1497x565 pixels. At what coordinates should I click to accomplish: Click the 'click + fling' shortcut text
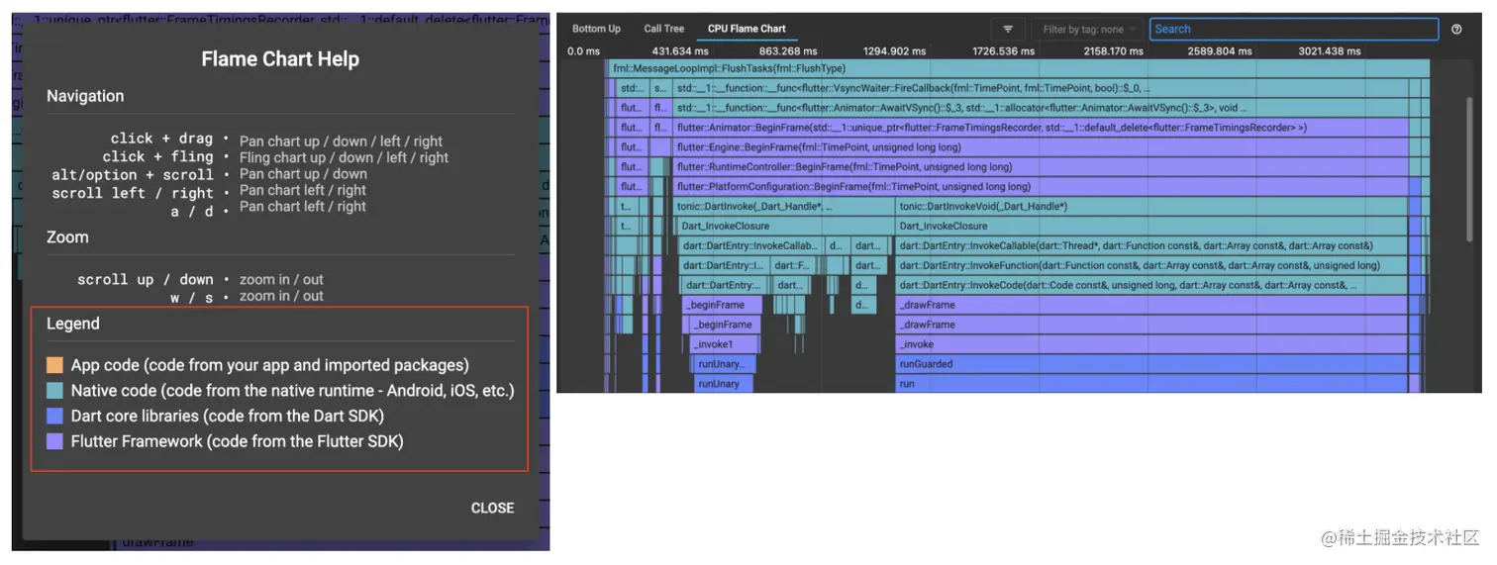157,156
